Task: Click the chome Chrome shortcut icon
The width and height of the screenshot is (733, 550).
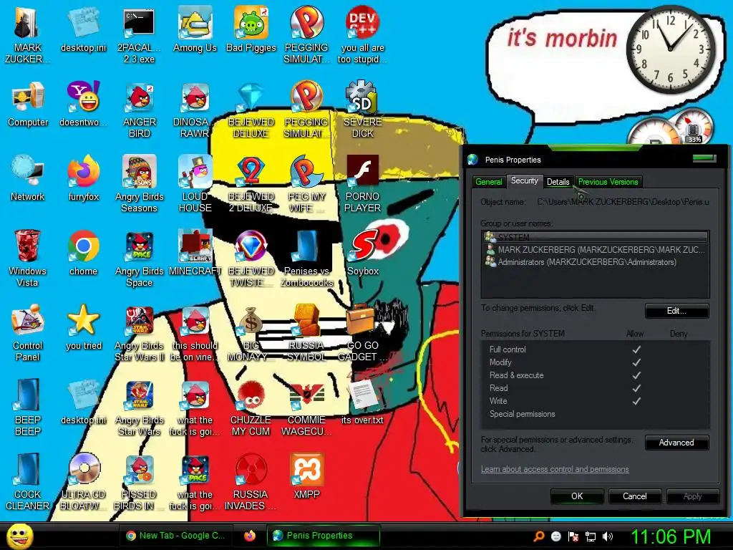Action: (x=84, y=253)
